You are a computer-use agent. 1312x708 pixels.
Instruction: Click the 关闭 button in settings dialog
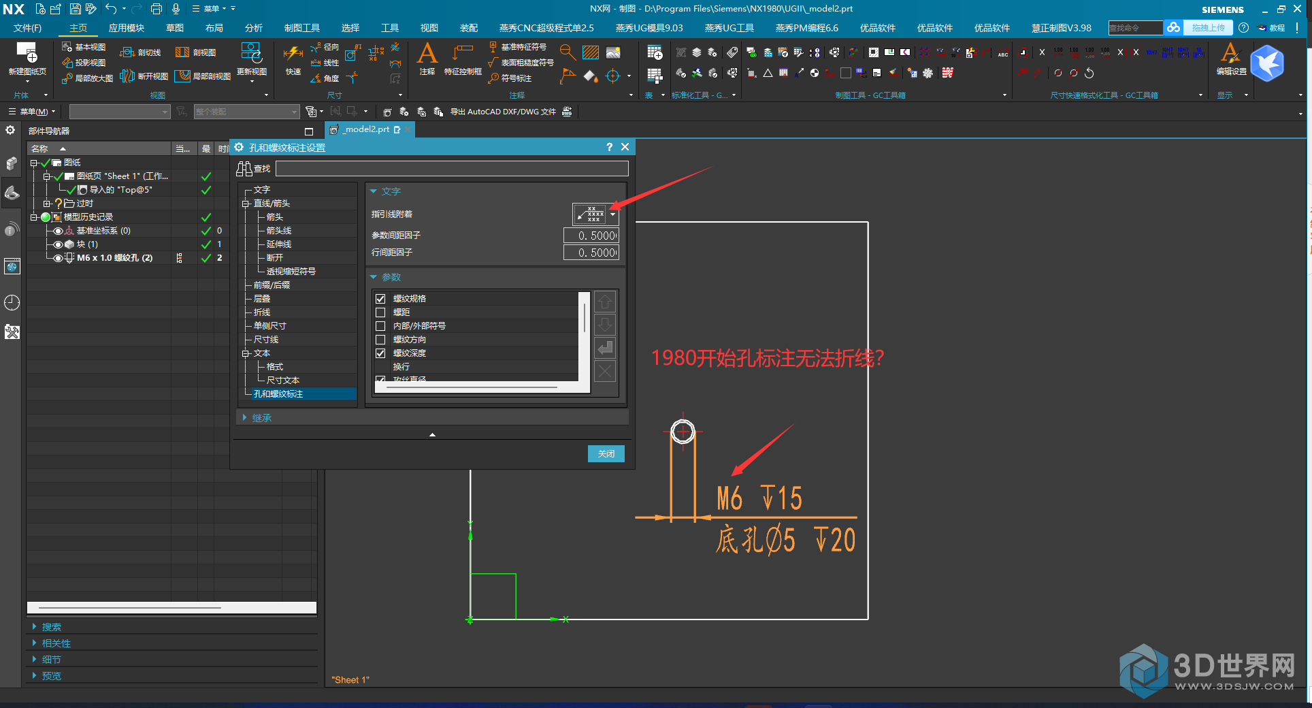click(x=606, y=453)
